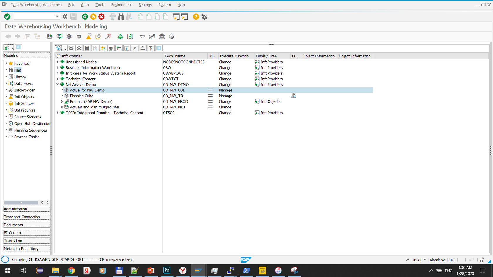
Task: Select Data Flows in navigation tree
Action: coord(23,84)
